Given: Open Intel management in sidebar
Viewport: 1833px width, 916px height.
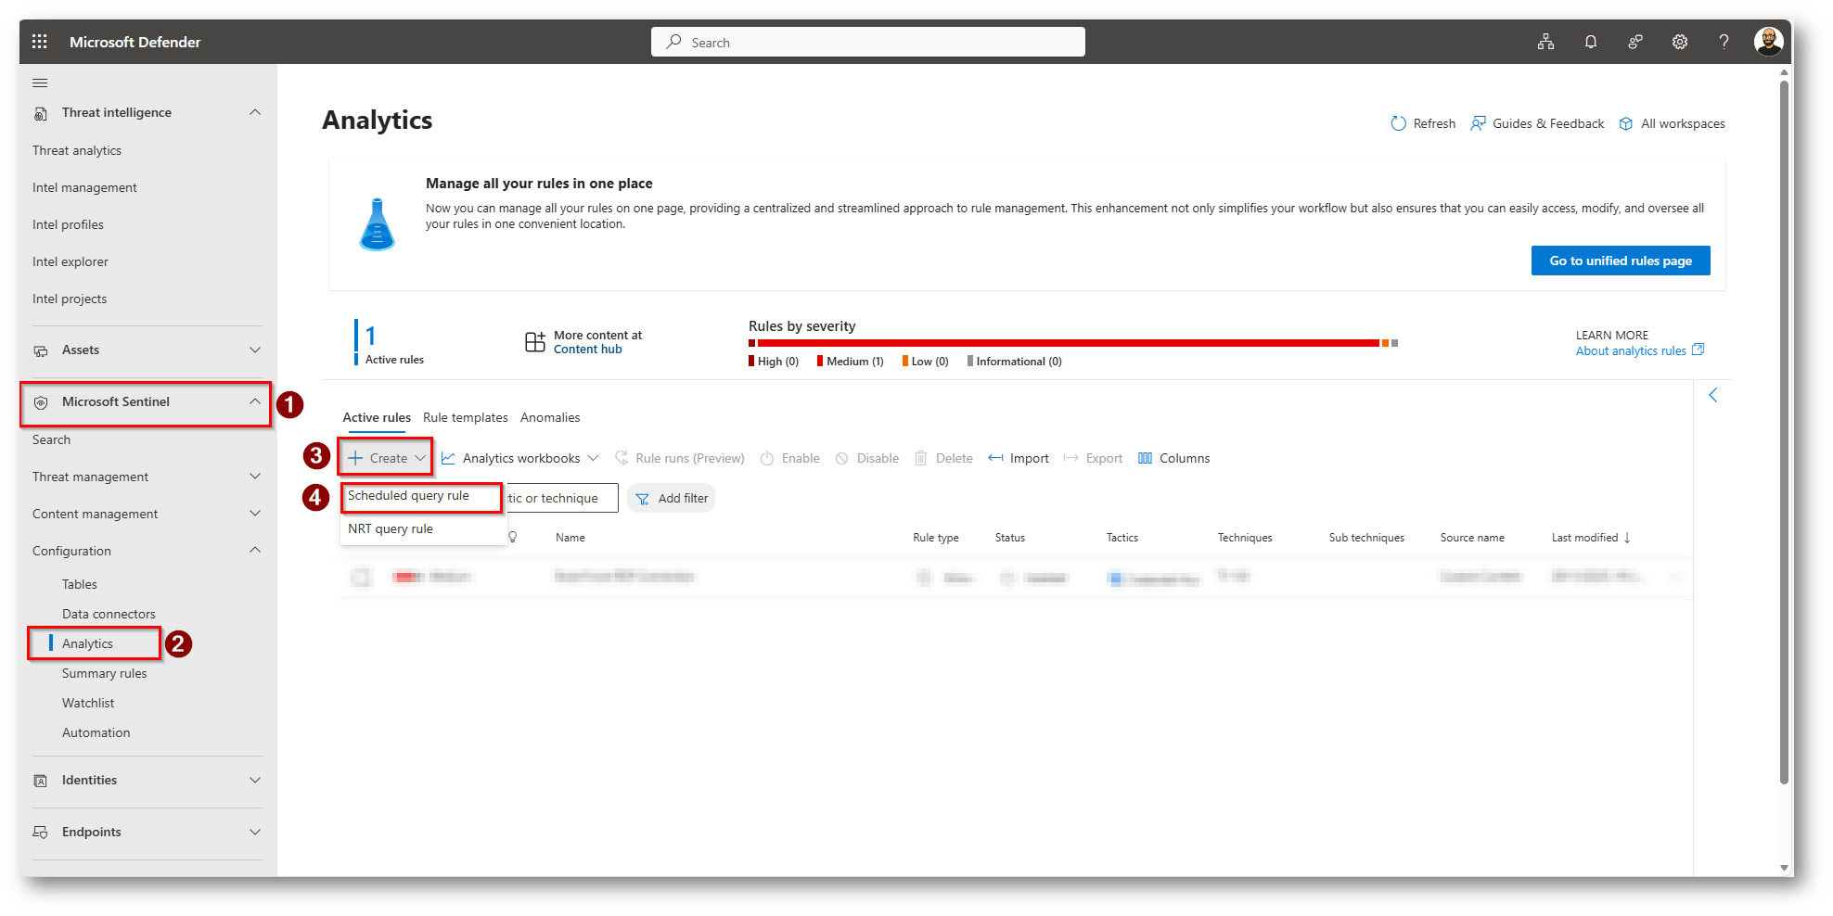Looking at the screenshot, I should 84,187.
